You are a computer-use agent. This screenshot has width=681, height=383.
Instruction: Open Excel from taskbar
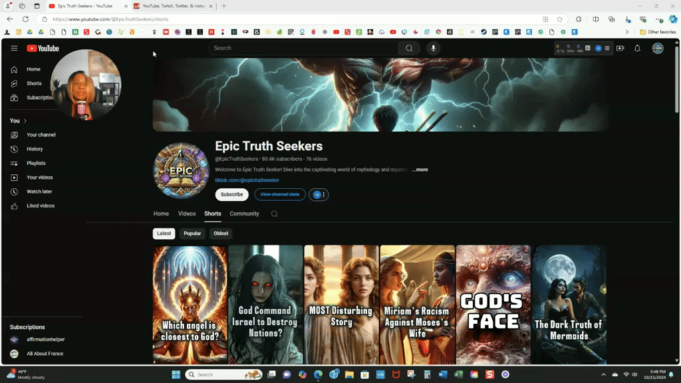pyautogui.click(x=458, y=374)
